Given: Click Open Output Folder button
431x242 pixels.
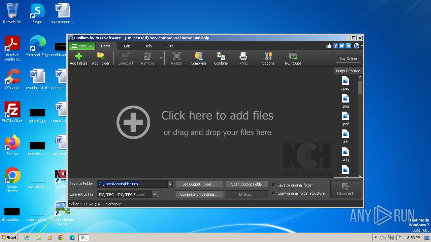Looking at the screenshot, I should tap(247, 184).
